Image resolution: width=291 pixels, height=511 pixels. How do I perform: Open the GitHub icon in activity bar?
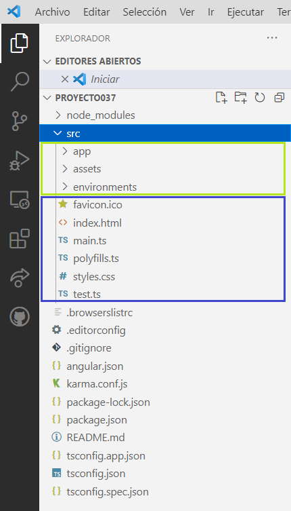coord(20,316)
